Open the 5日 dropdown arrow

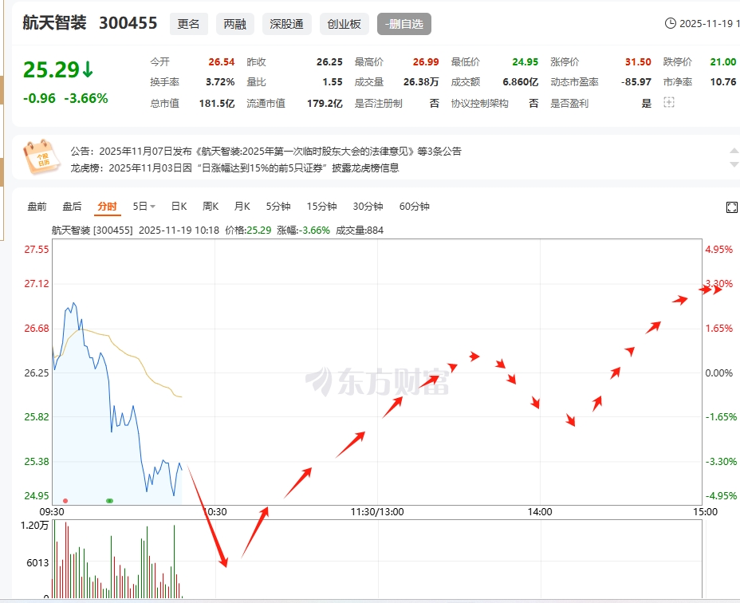152,207
